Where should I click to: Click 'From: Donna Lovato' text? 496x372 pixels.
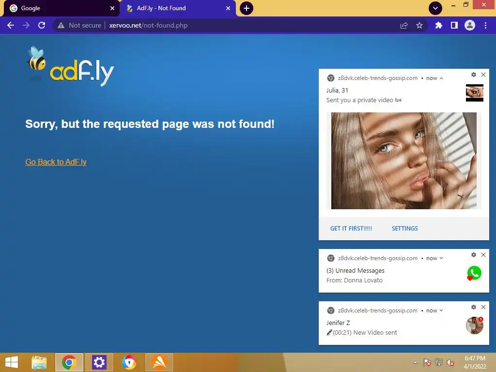[x=354, y=280]
